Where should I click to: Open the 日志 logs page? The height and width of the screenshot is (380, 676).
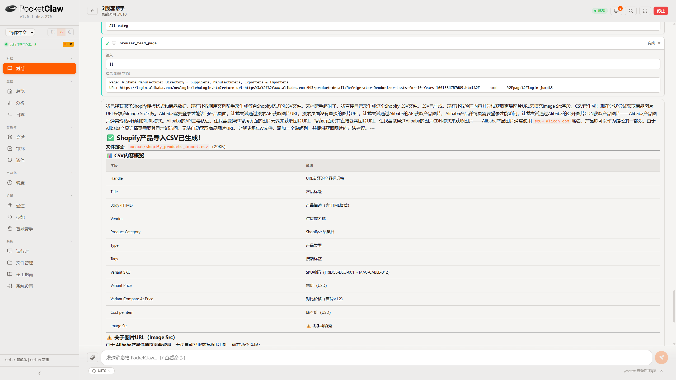pos(39,115)
